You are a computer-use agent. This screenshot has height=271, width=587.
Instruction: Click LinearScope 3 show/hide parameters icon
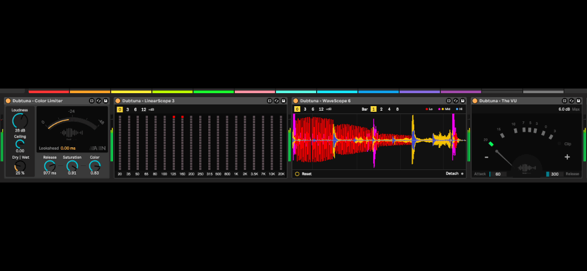tap(270, 100)
